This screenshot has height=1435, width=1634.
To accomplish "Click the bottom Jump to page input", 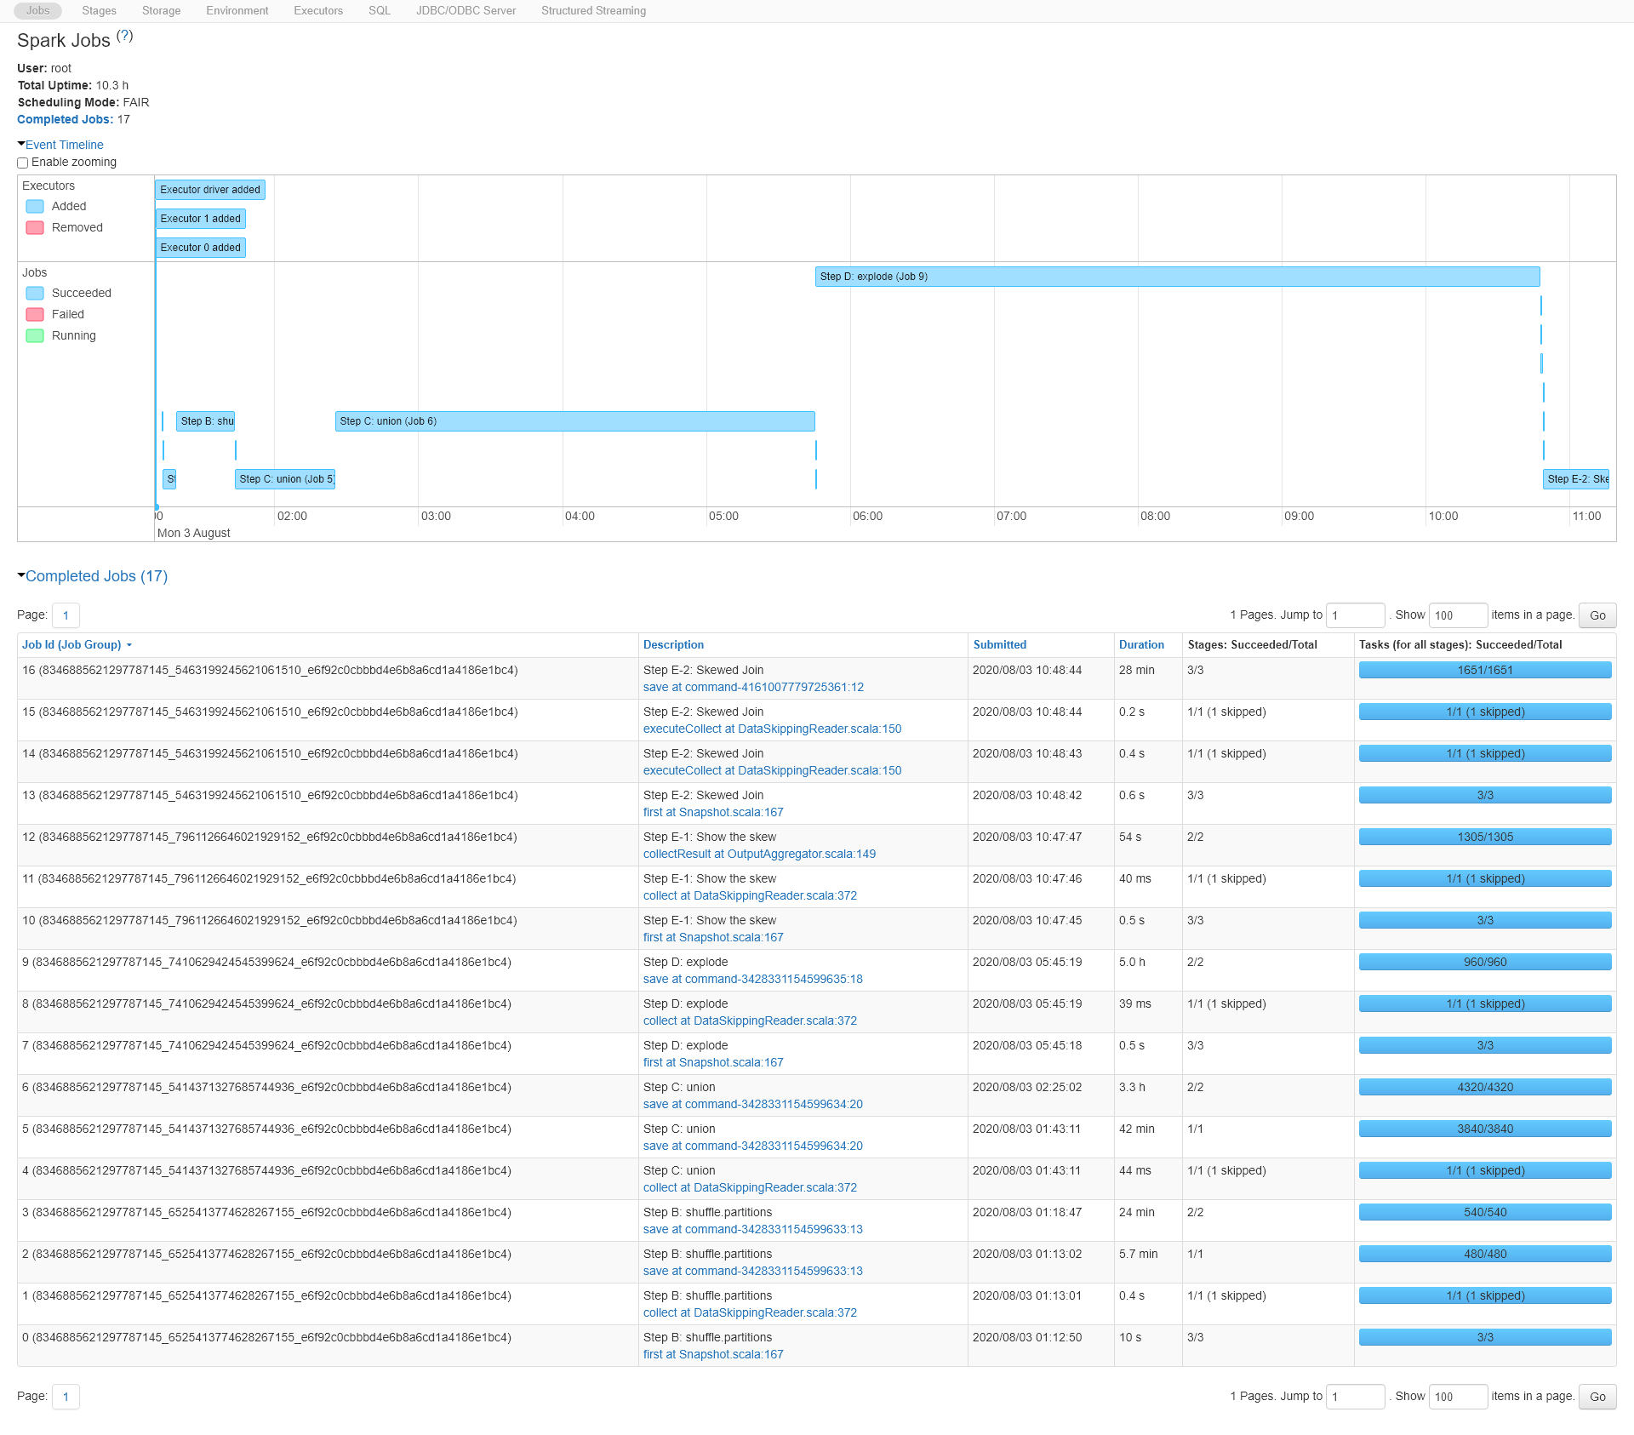I will click(1356, 1397).
